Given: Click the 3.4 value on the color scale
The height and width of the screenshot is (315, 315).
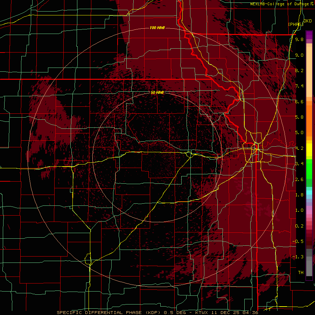Looking at the screenshot, I should click(299, 164).
